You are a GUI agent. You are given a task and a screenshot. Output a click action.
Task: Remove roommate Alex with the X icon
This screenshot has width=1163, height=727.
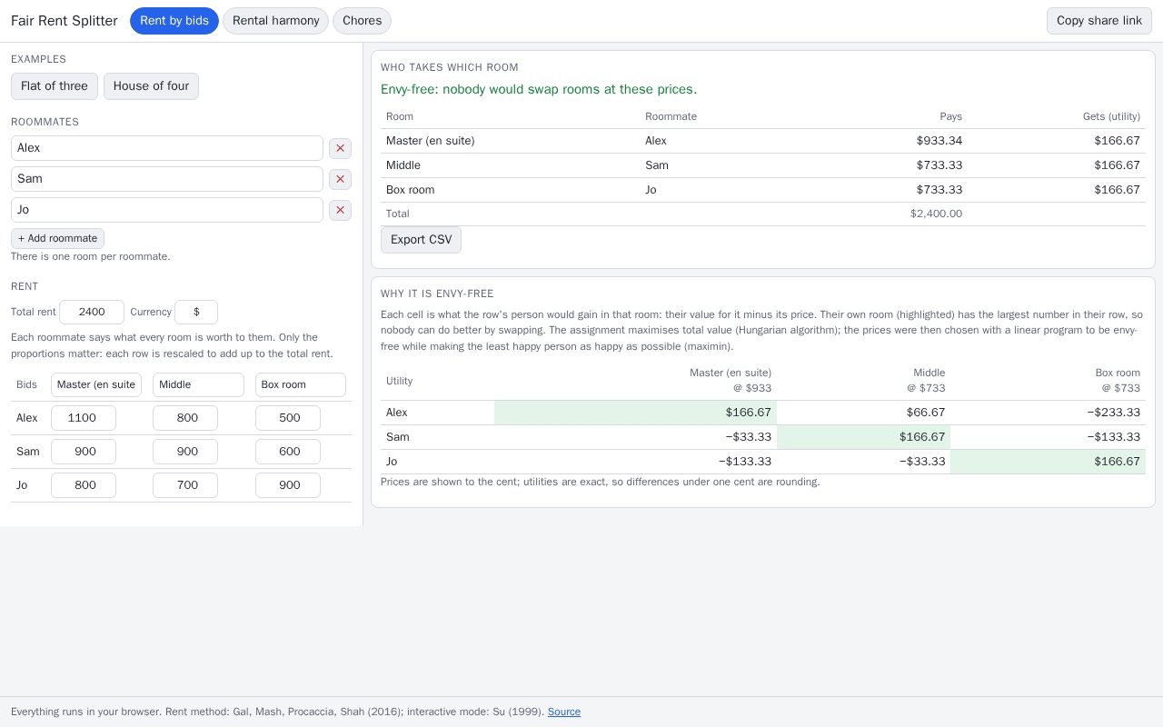pos(340,148)
